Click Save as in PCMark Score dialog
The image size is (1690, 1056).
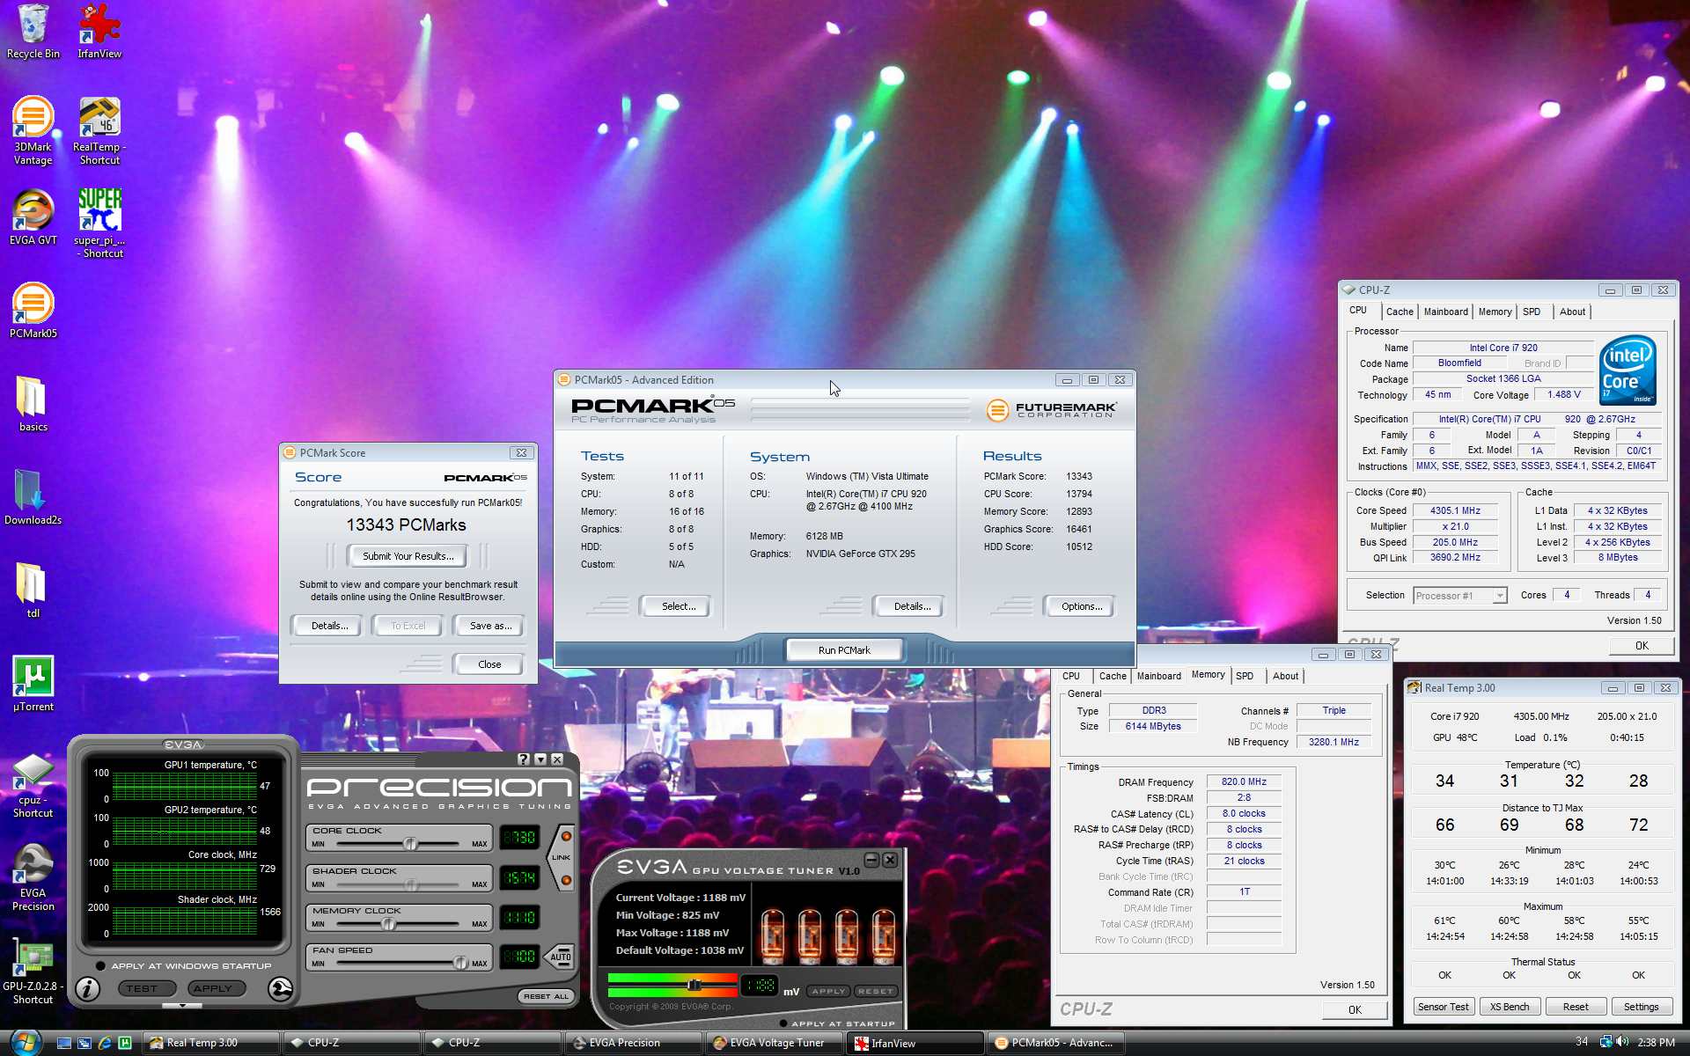pyautogui.click(x=489, y=626)
